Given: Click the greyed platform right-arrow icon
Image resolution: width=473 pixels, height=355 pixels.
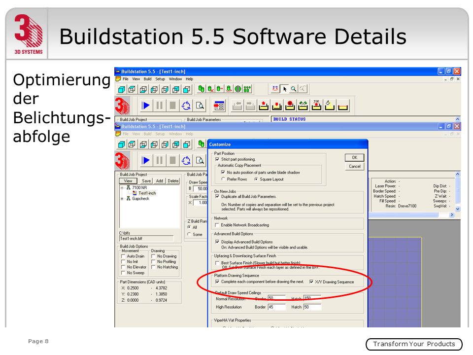Looking at the screenshot, I should (x=250, y=106).
